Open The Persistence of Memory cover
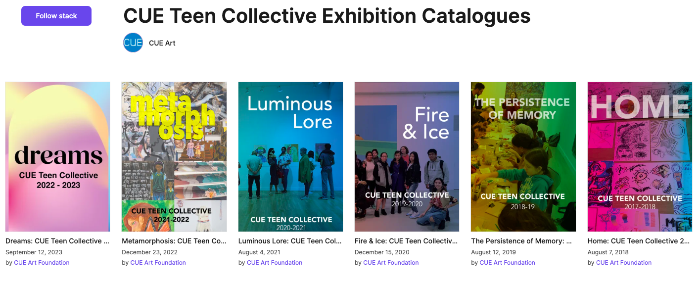Screen dimensions: 700x283 523,157
